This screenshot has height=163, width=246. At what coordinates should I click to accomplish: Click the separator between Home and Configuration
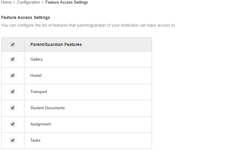(x=14, y=2)
